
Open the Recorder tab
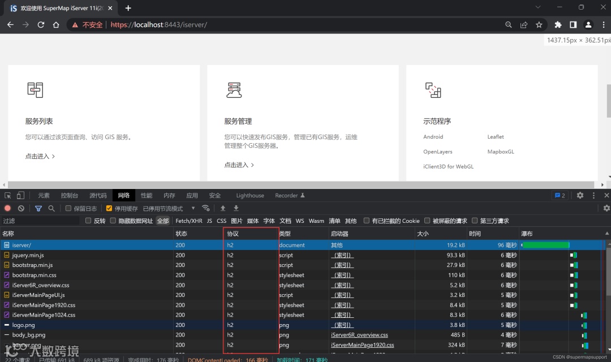pos(290,195)
